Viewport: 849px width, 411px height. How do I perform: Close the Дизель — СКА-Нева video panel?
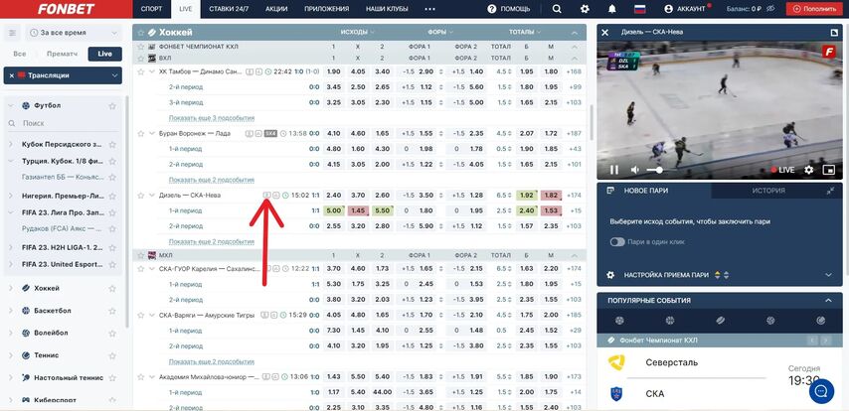(605, 32)
